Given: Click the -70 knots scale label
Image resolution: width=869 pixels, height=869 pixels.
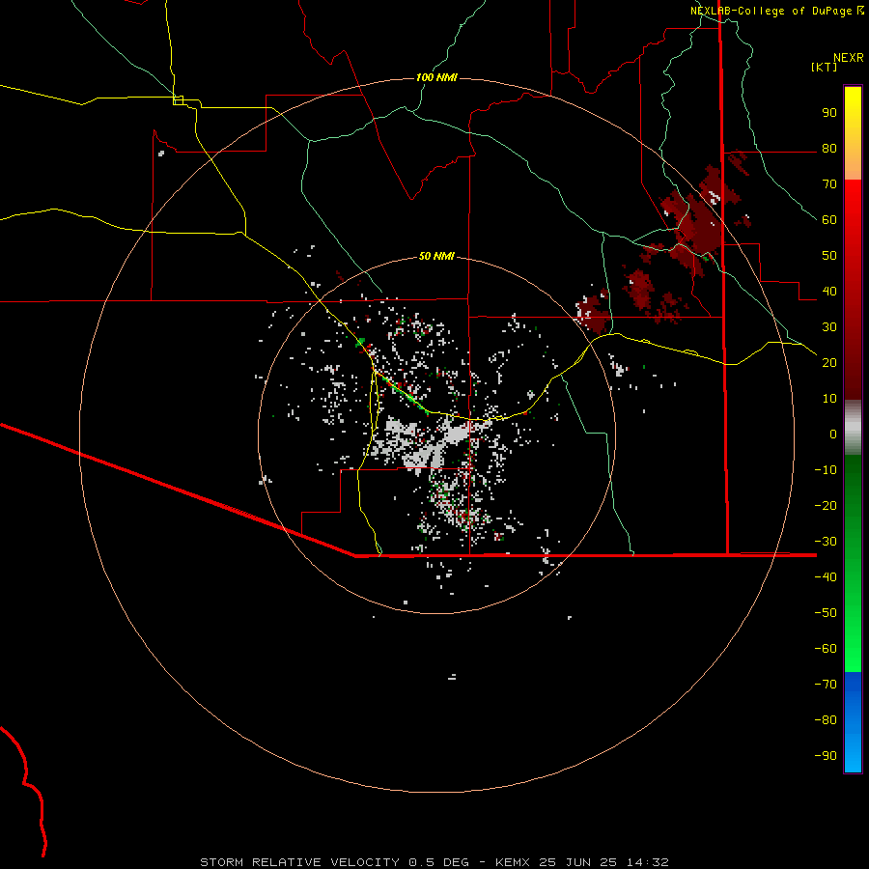Looking at the screenshot, I should point(826,684).
